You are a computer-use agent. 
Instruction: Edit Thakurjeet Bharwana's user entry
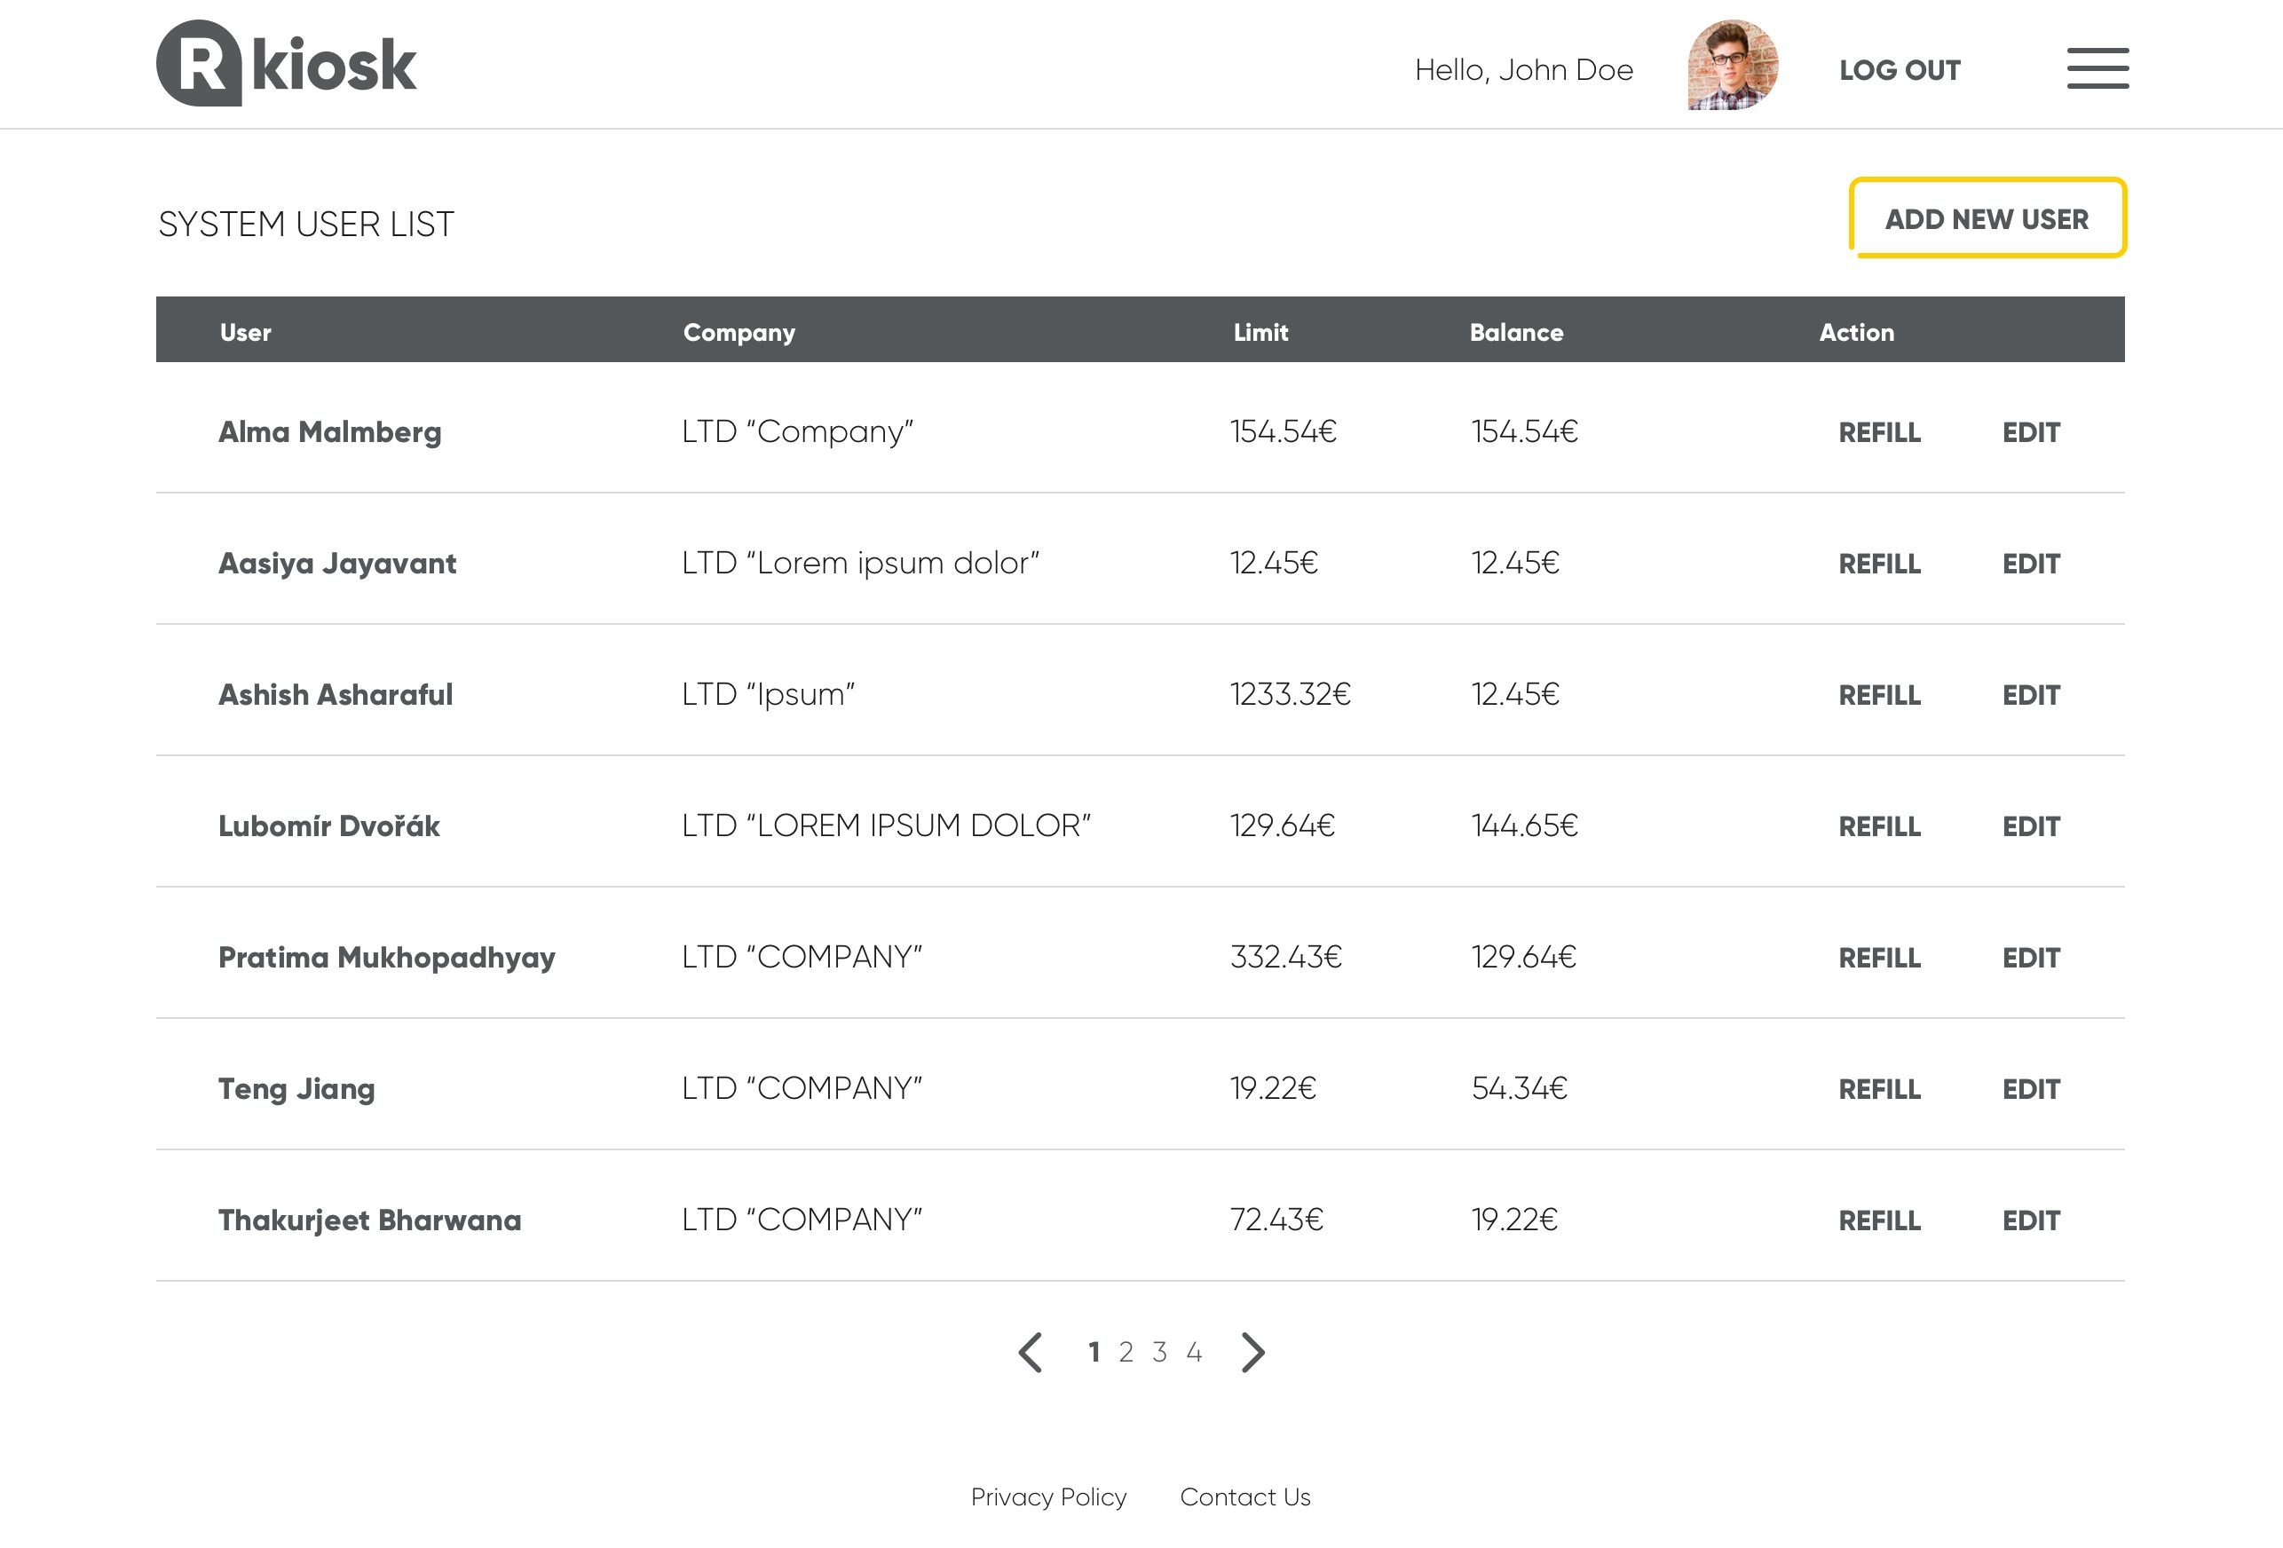(x=2031, y=1221)
